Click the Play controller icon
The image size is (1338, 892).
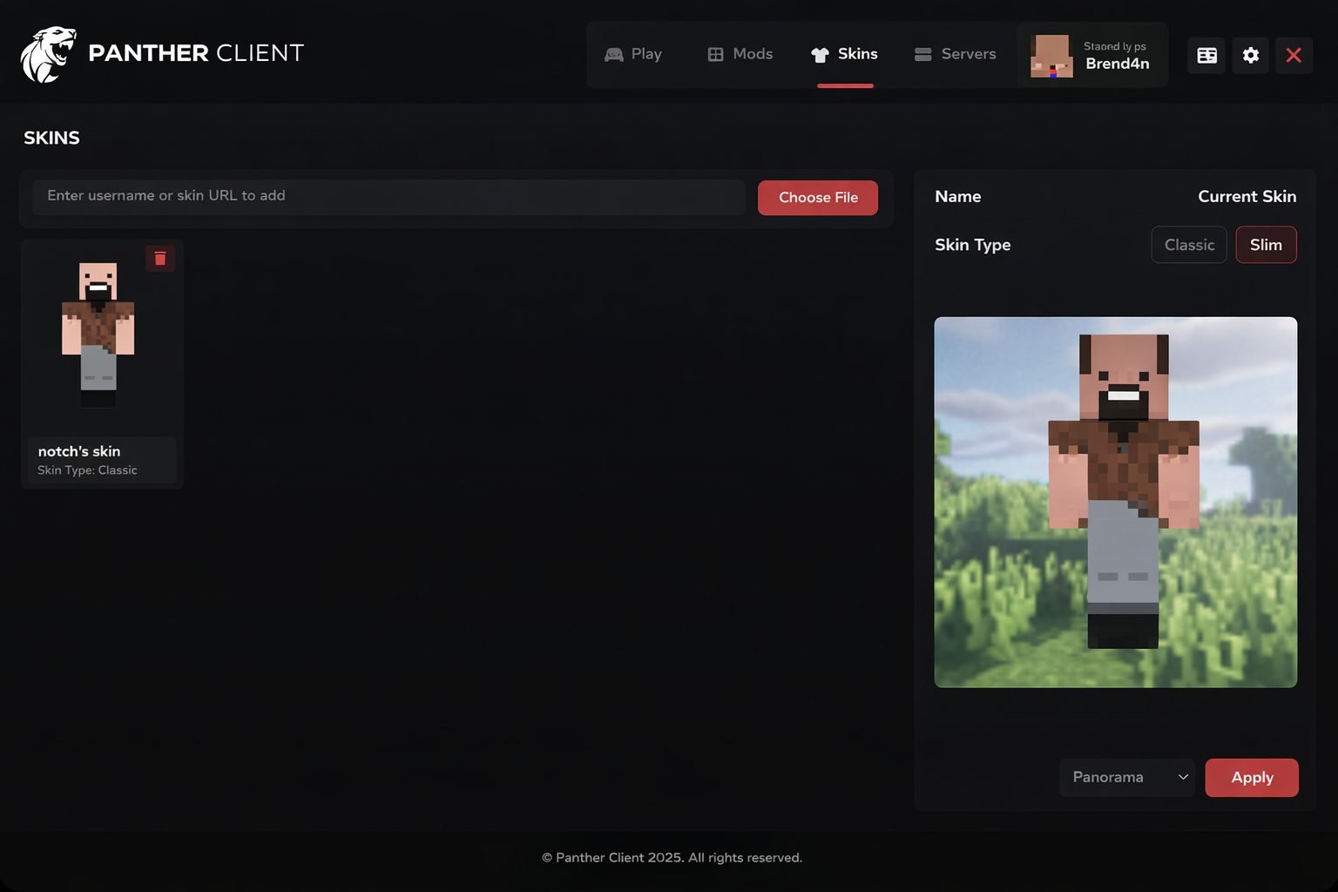[x=613, y=54]
